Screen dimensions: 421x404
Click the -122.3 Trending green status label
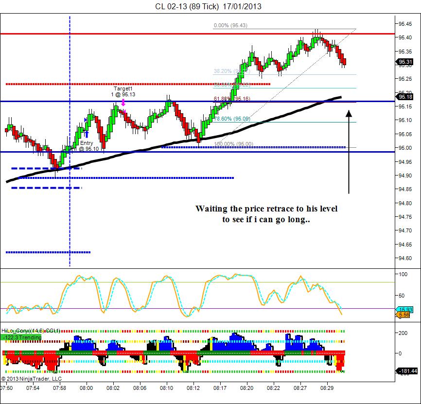click(x=21, y=337)
